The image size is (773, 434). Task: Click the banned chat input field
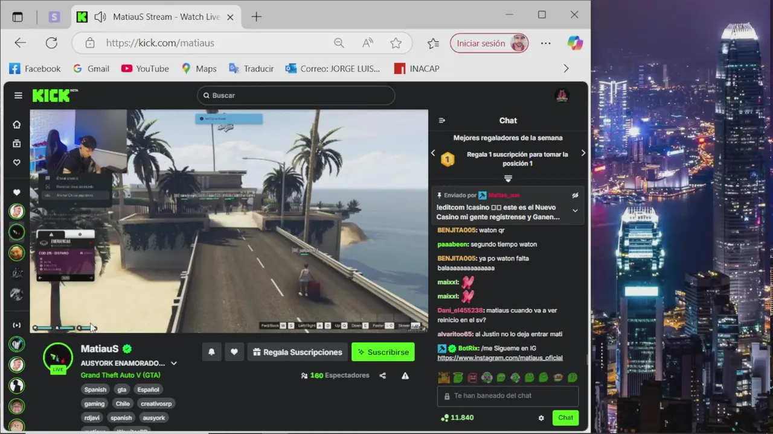(508, 396)
